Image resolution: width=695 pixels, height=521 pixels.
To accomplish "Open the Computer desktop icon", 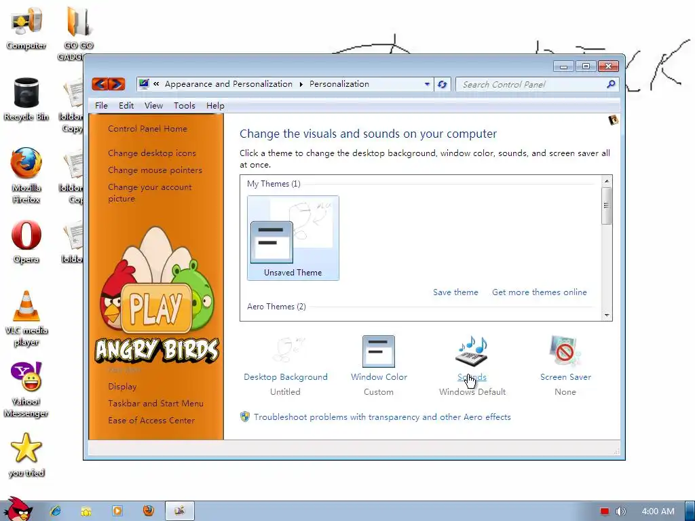I will [x=26, y=27].
